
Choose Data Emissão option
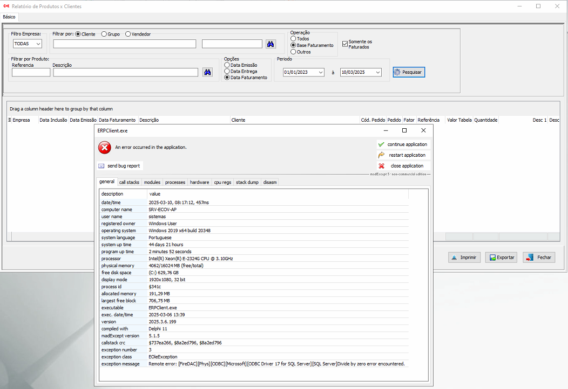pos(227,65)
